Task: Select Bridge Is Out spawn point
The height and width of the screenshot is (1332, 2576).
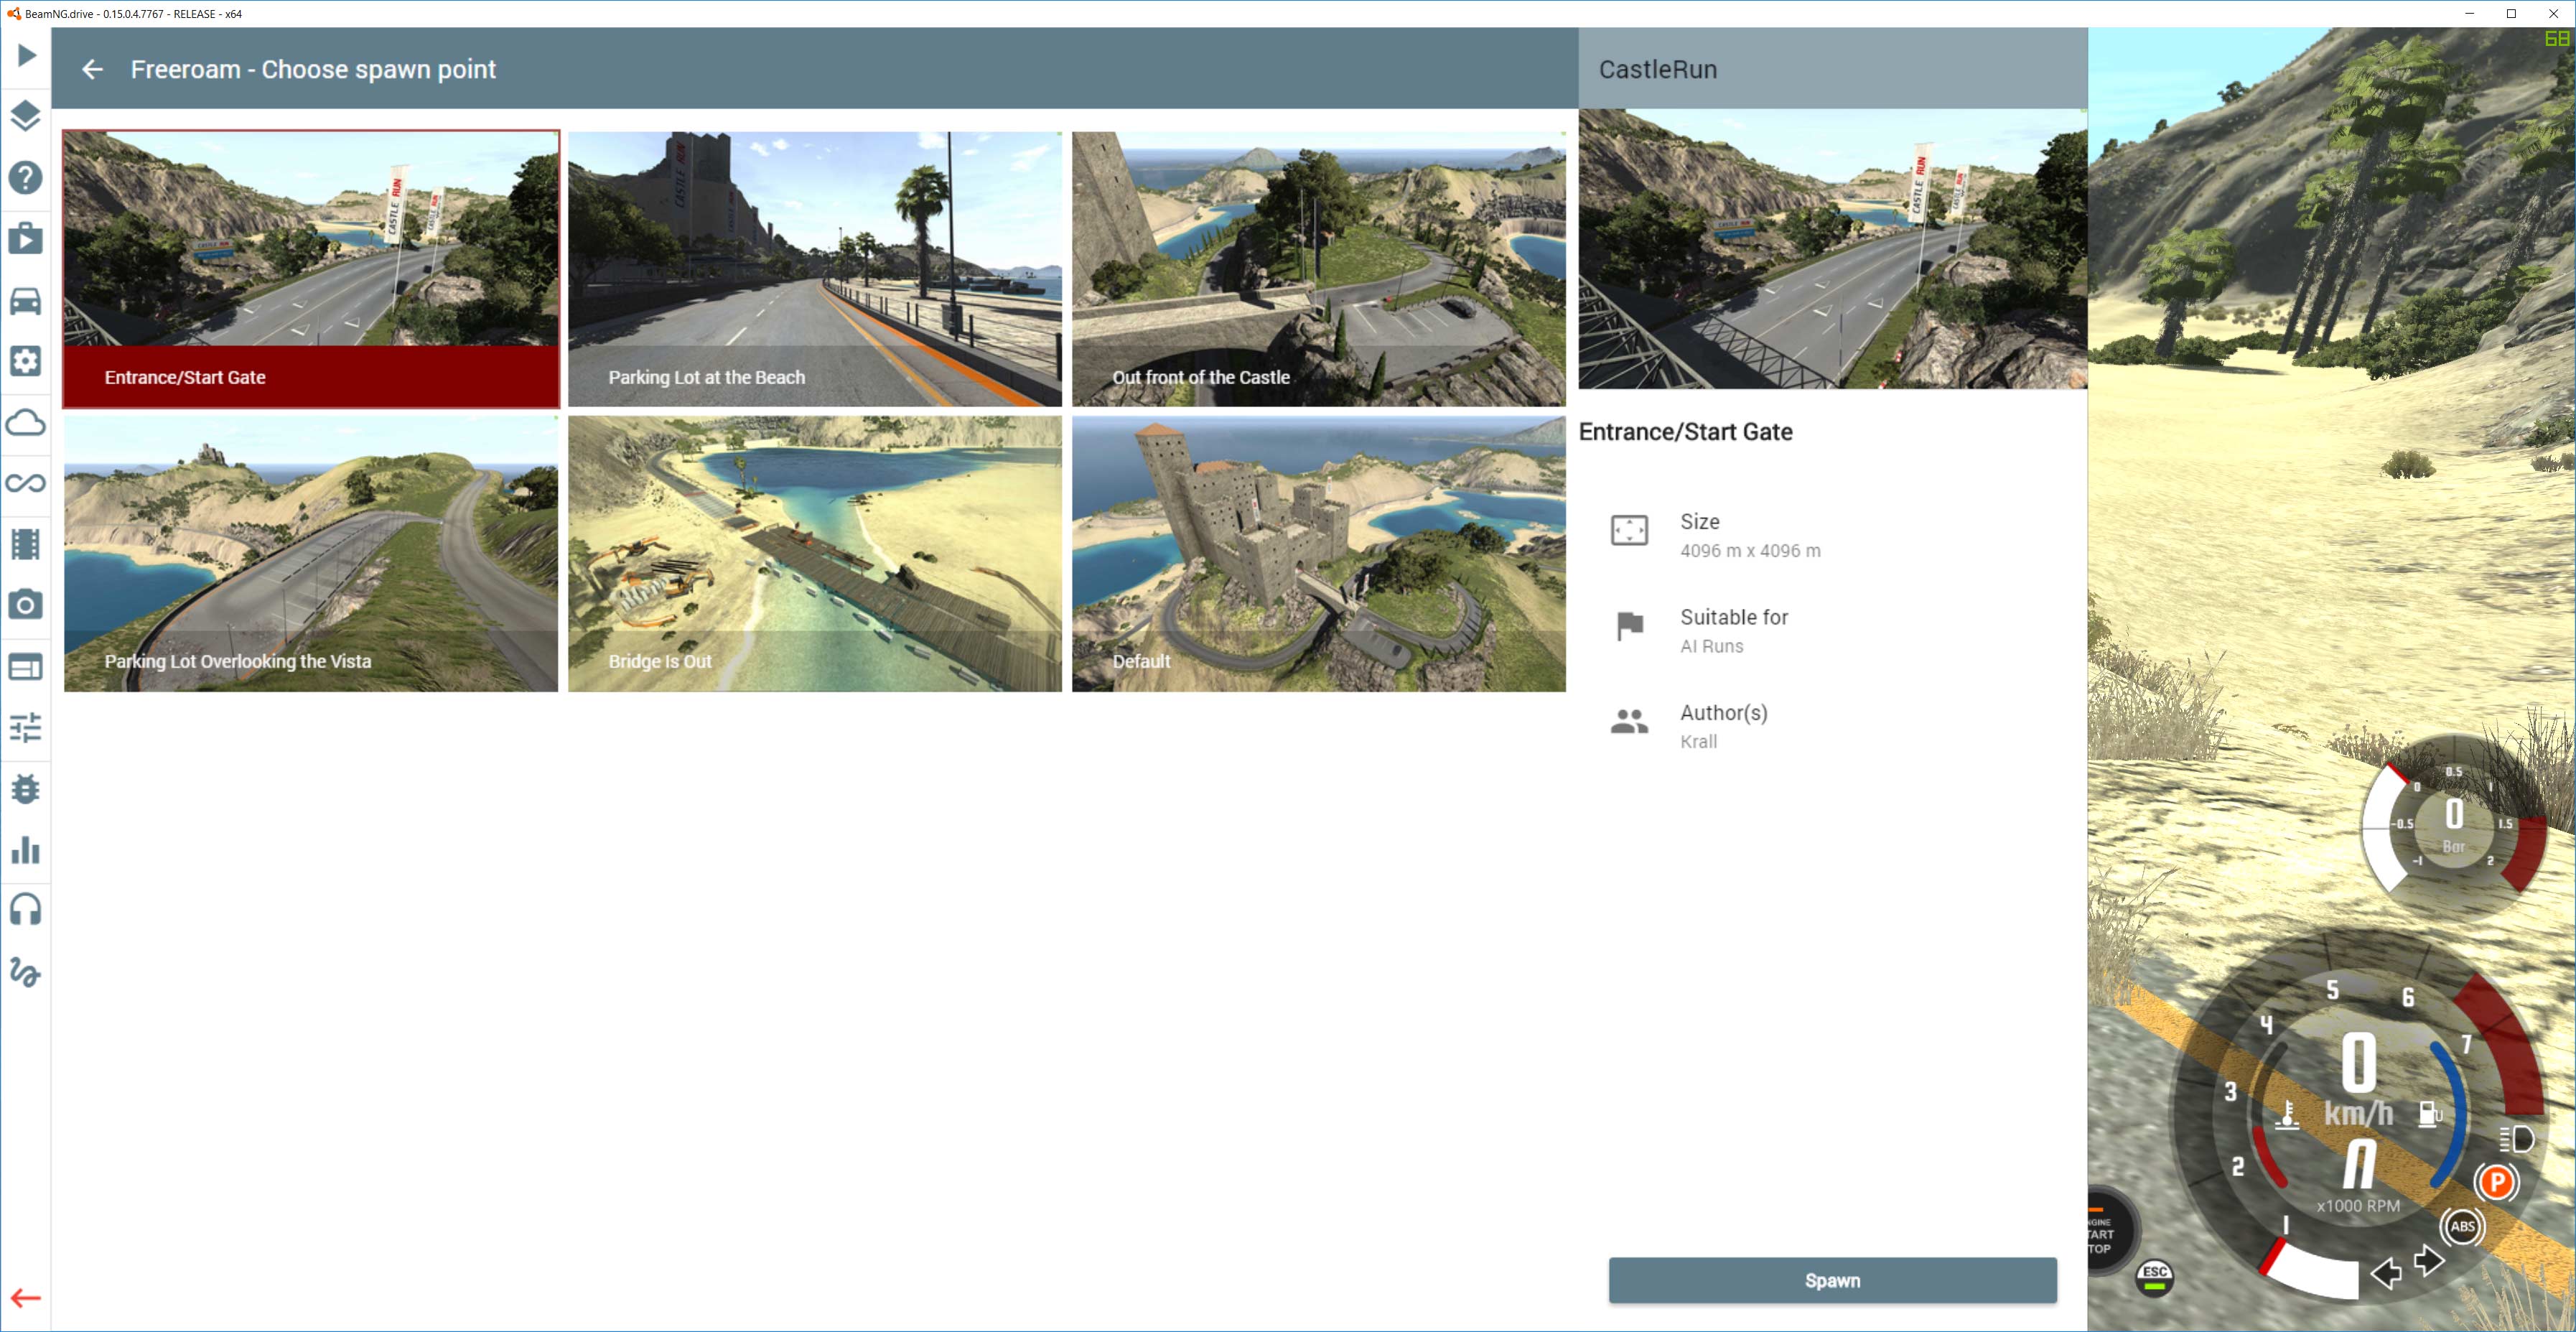Action: pos(815,554)
